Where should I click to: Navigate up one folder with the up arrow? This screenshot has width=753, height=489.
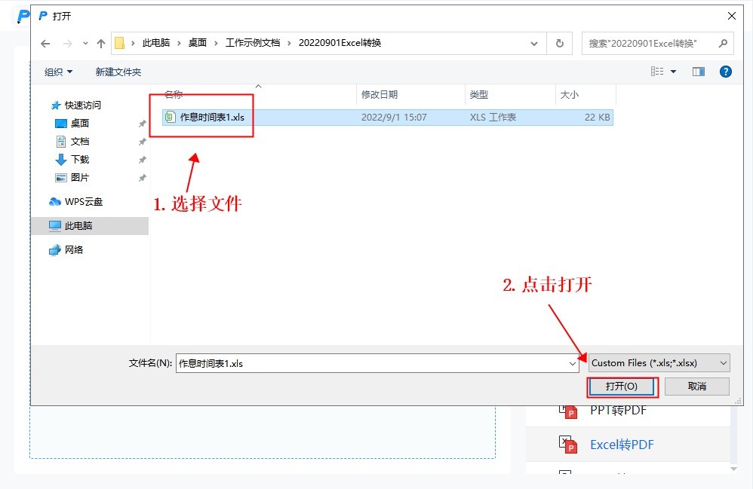pos(101,43)
